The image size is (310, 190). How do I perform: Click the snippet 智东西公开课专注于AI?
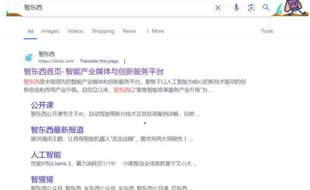click(115, 114)
